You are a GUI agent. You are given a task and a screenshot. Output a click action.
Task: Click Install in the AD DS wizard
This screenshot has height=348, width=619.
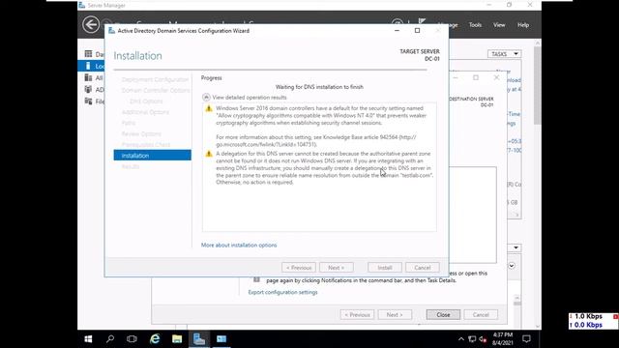point(385,268)
